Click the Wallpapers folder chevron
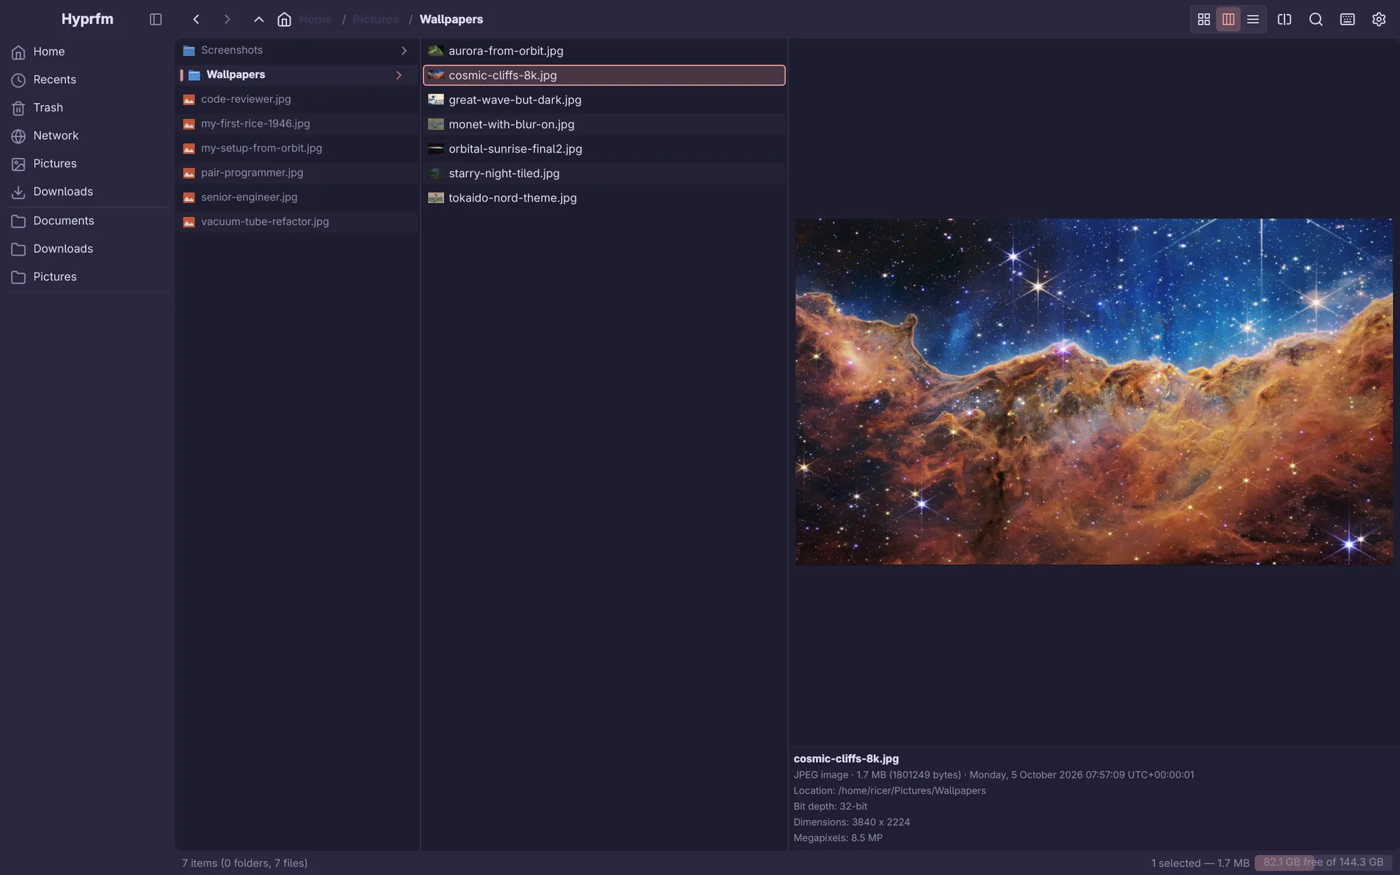The height and width of the screenshot is (875, 1400). [399, 75]
